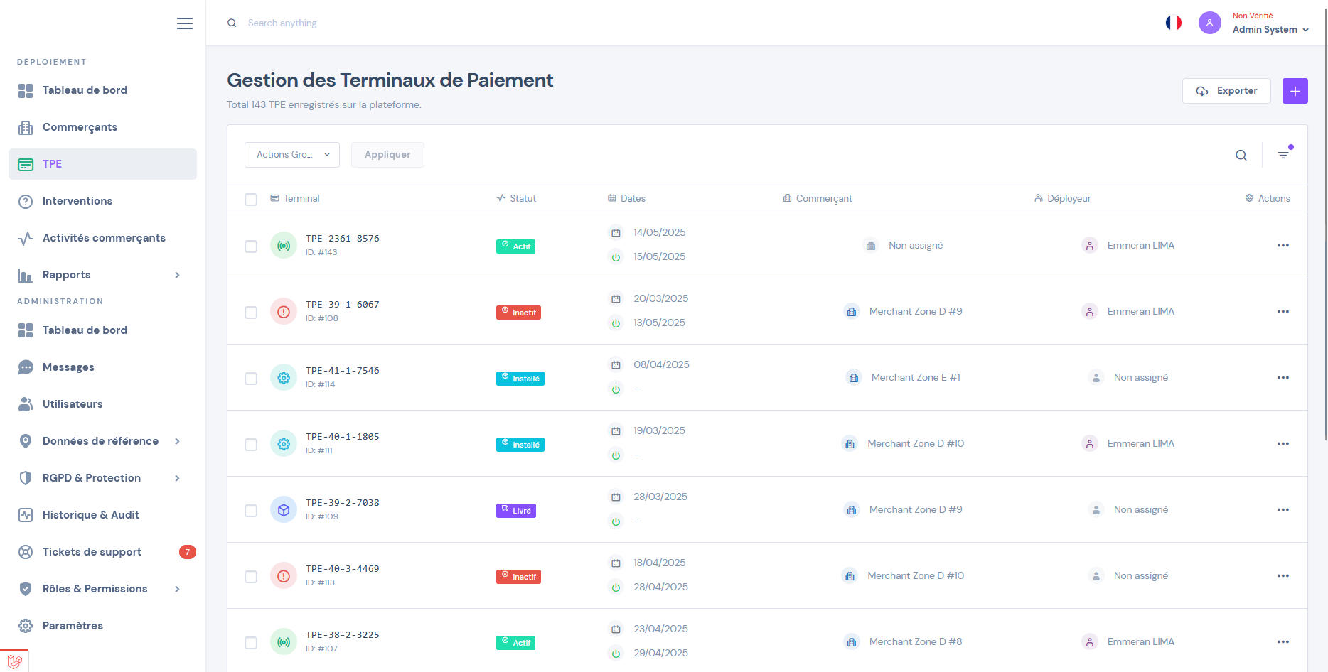
Task: Open the table search magnifier icon
Action: 1241,156
